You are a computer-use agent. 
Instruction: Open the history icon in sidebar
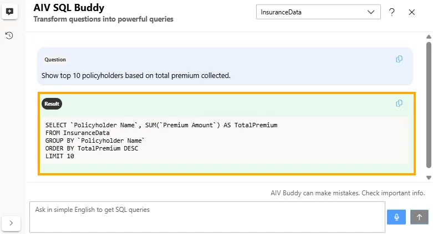(9, 35)
